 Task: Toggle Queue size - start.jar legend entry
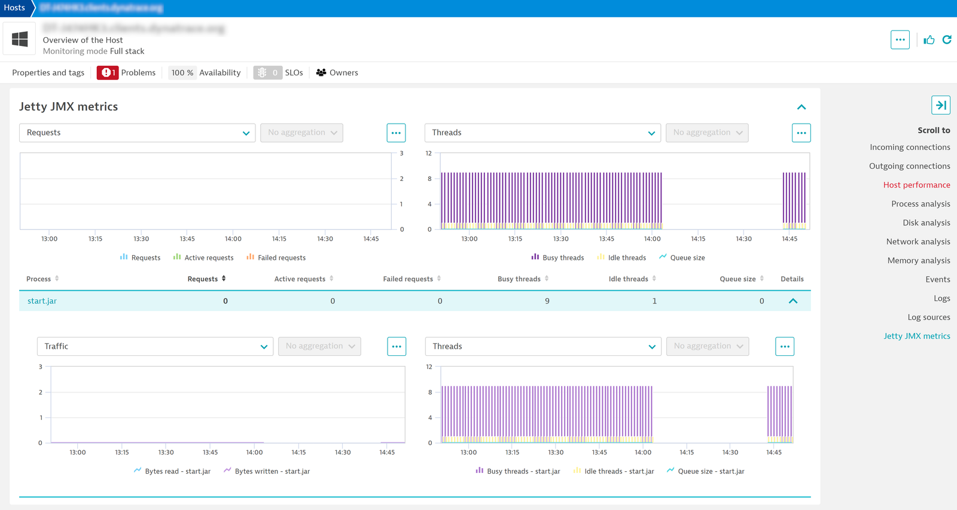[706, 471]
